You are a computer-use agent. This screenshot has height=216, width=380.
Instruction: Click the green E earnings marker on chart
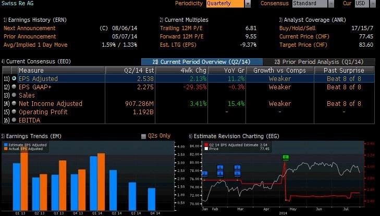(x=286, y=157)
